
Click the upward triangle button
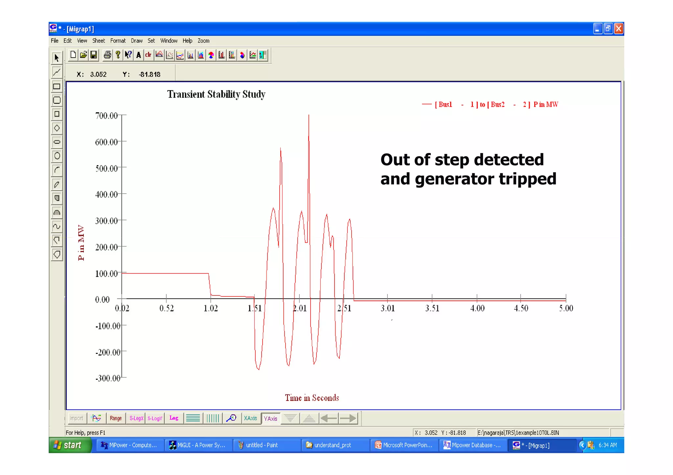[309, 418]
